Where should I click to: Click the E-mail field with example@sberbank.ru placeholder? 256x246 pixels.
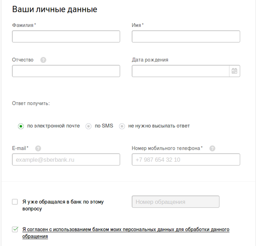[66, 160]
